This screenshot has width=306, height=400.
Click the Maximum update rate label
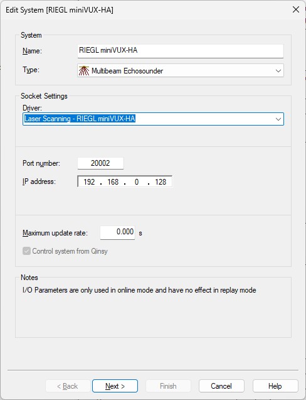55,233
